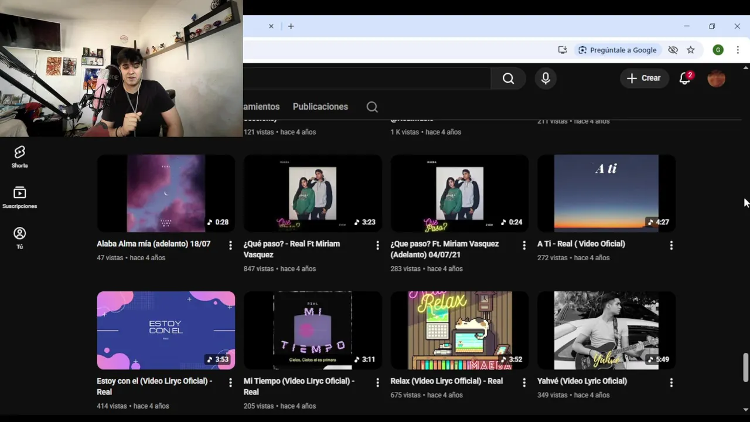Screen dimensions: 750x422
Task: Open a new browser tab
Action: (x=291, y=26)
